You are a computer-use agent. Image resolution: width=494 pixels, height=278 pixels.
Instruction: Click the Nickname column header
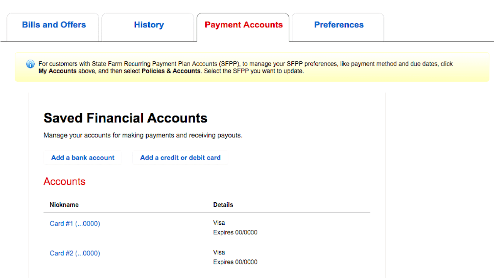point(64,205)
